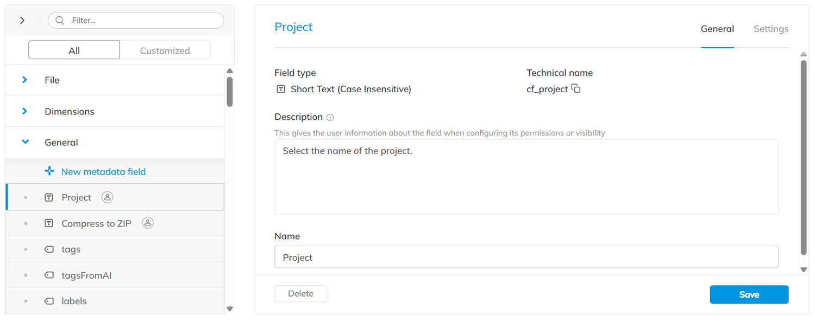
Task: Click the person badge beside Compress to ZIP
Action: click(147, 222)
